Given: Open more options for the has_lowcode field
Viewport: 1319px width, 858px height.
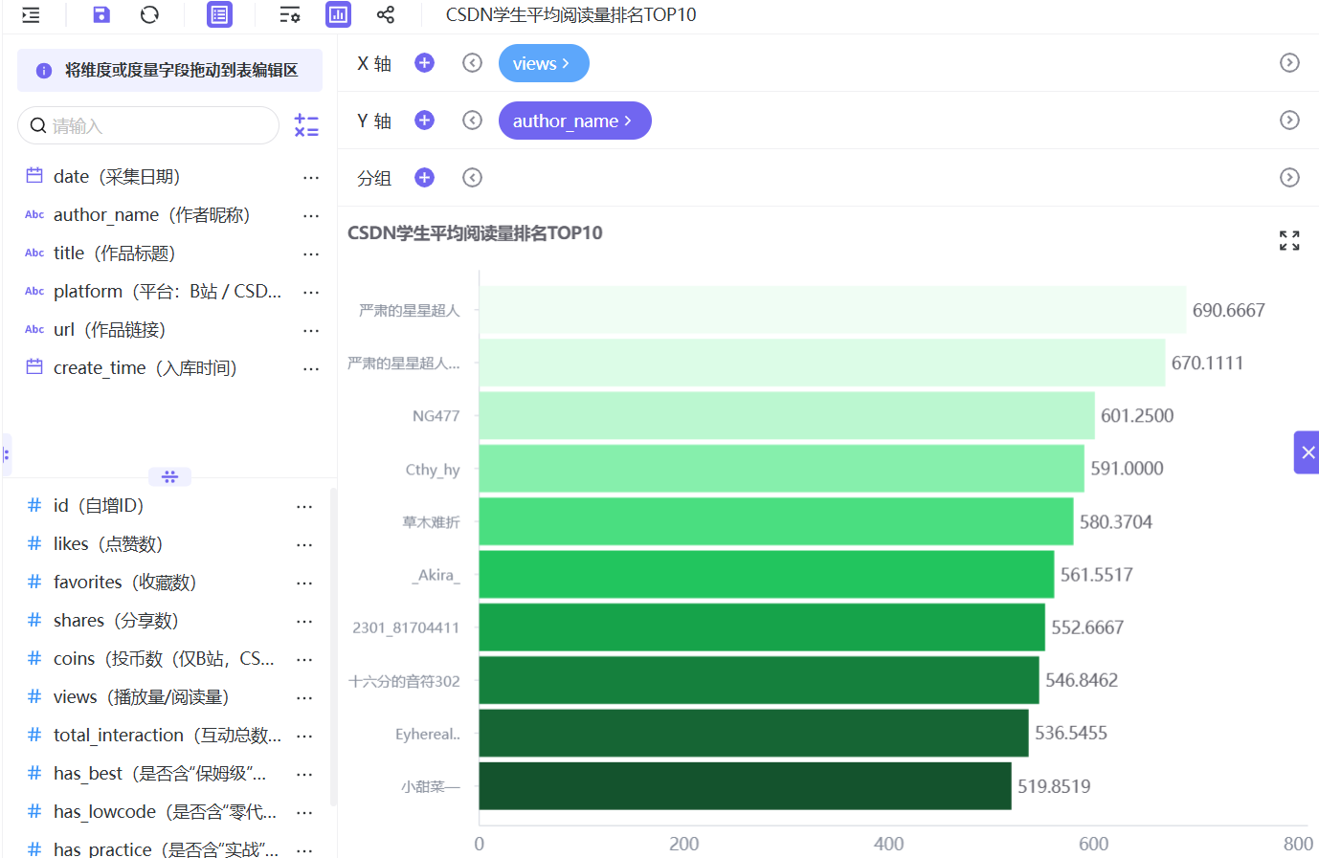Looking at the screenshot, I should pyautogui.click(x=304, y=812).
